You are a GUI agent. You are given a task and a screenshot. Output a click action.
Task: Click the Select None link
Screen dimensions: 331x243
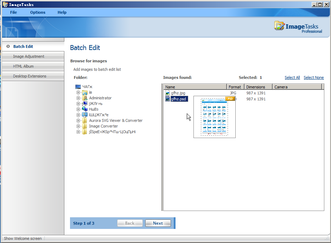coord(314,77)
